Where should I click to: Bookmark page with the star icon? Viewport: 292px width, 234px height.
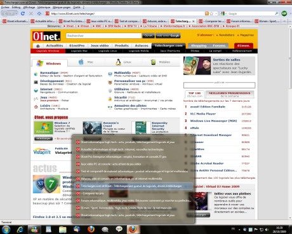click(x=211, y=13)
